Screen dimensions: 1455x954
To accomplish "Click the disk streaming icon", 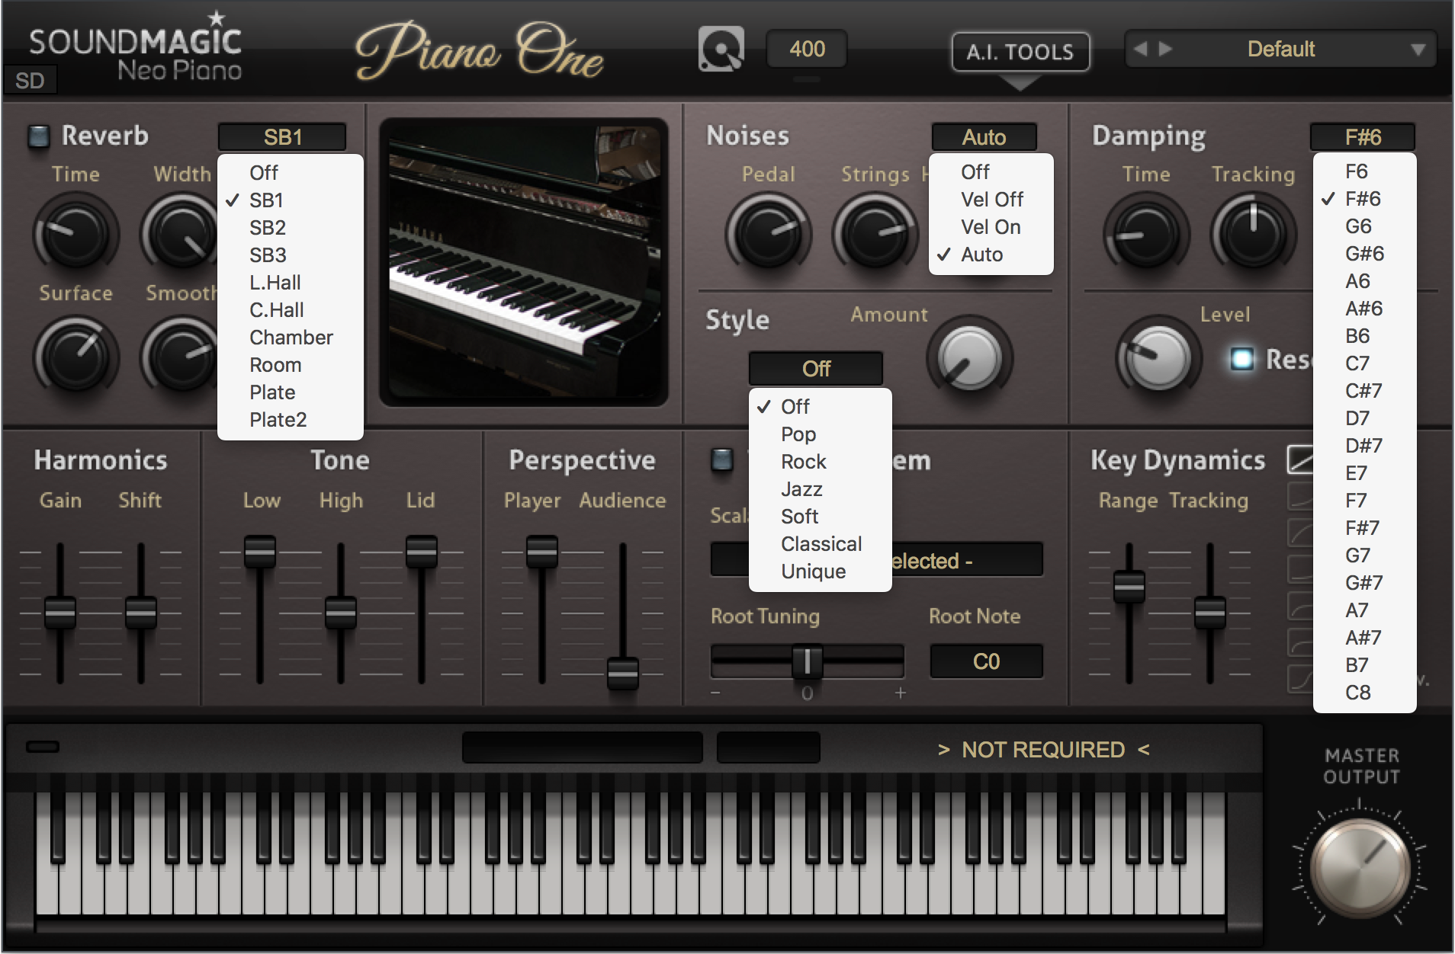I will coord(721,50).
